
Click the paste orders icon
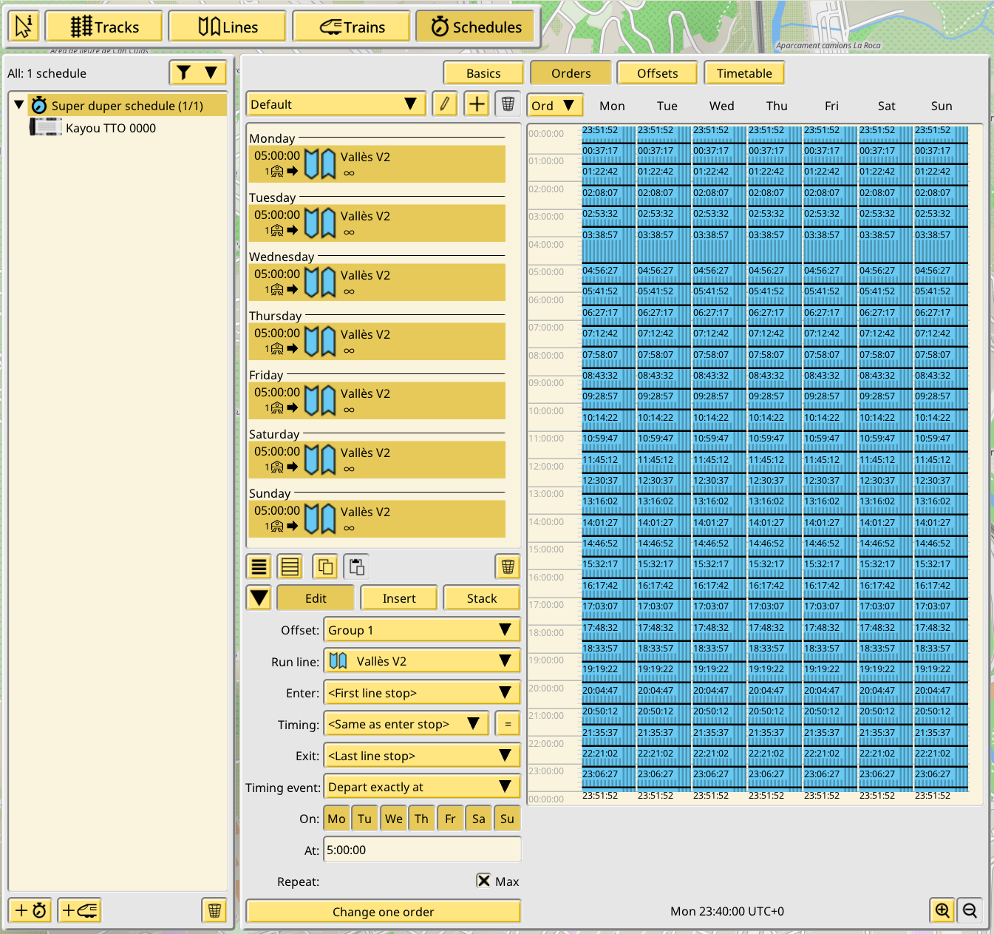357,567
